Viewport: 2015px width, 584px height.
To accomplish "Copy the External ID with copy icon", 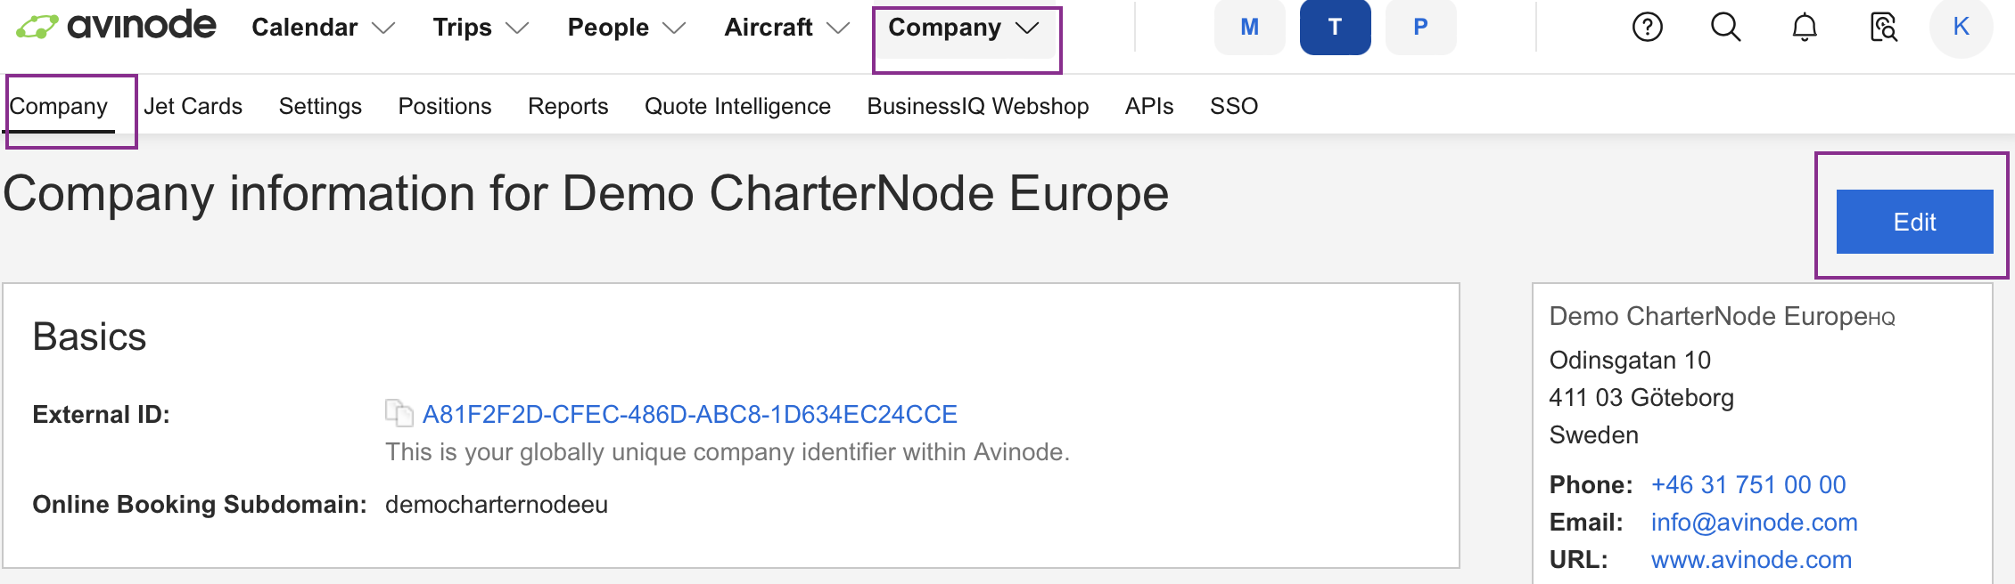I will point(399,413).
